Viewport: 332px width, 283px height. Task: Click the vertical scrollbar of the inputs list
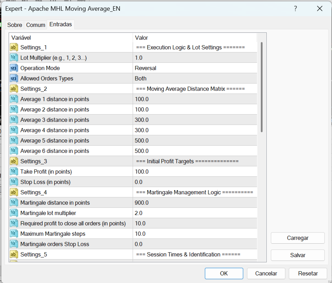[262, 87]
